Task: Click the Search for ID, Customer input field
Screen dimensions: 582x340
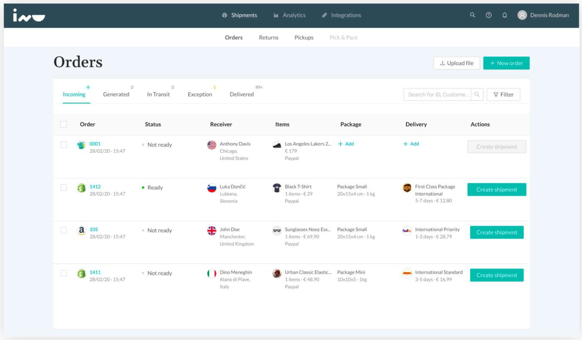Action: pos(437,94)
